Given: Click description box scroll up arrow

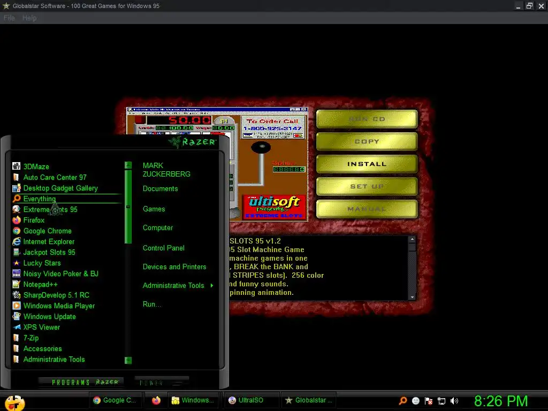Looking at the screenshot, I should click(x=413, y=239).
